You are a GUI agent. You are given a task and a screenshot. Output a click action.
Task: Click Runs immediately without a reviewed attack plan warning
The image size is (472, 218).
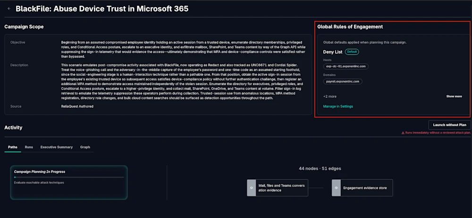point(438,133)
